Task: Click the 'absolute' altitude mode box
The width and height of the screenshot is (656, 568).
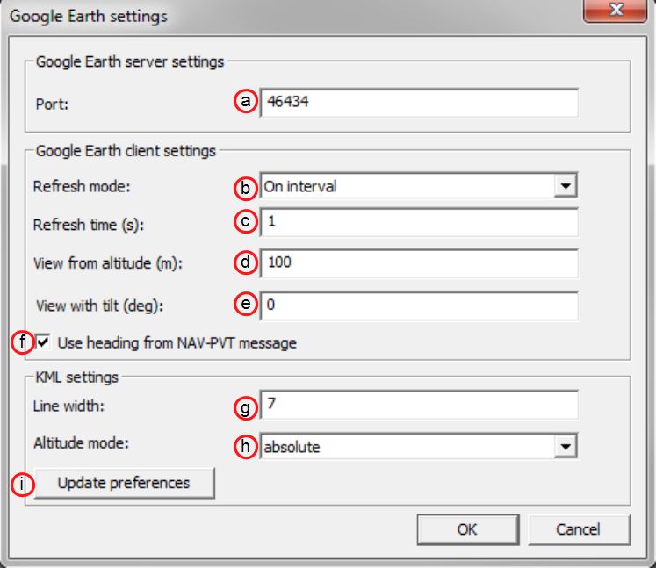Action: point(419,446)
